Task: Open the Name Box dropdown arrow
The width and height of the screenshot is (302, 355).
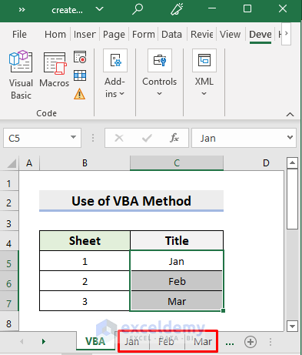Action: (x=74, y=138)
